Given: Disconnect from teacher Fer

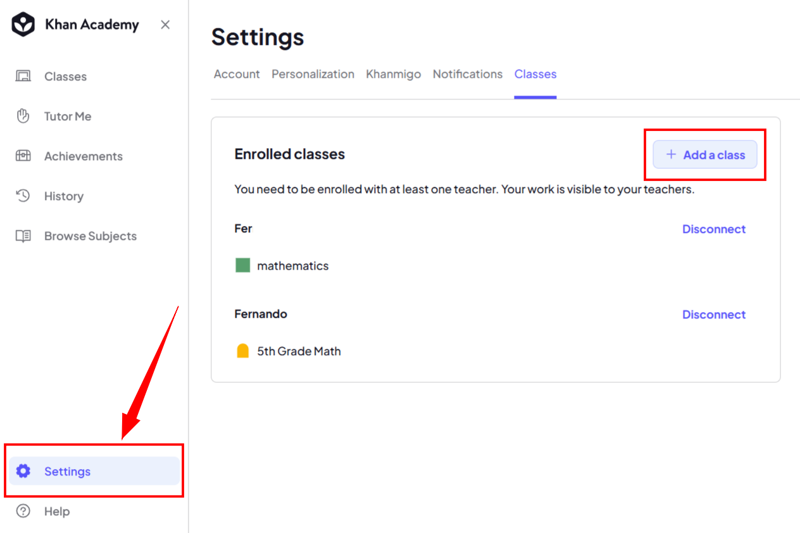Looking at the screenshot, I should pyautogui.click(x=714, y=229).
